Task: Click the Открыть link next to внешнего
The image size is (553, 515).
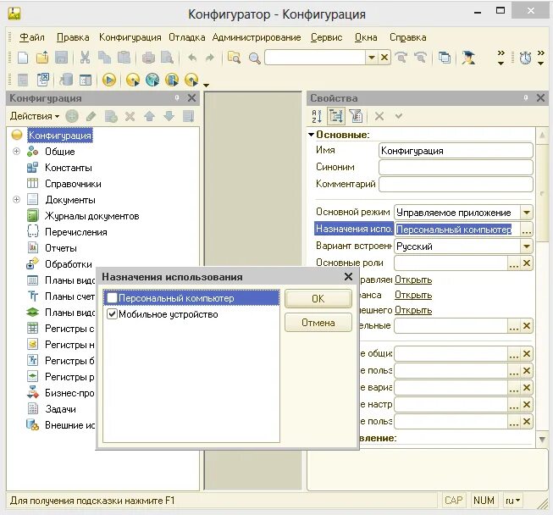Action: coord(413,310)
